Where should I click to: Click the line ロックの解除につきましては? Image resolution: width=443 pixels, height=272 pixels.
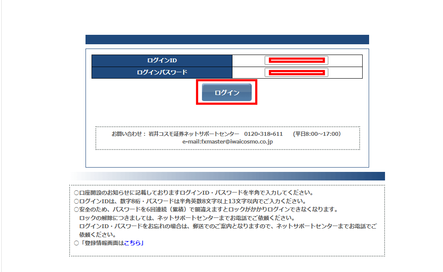coord(187,218)
